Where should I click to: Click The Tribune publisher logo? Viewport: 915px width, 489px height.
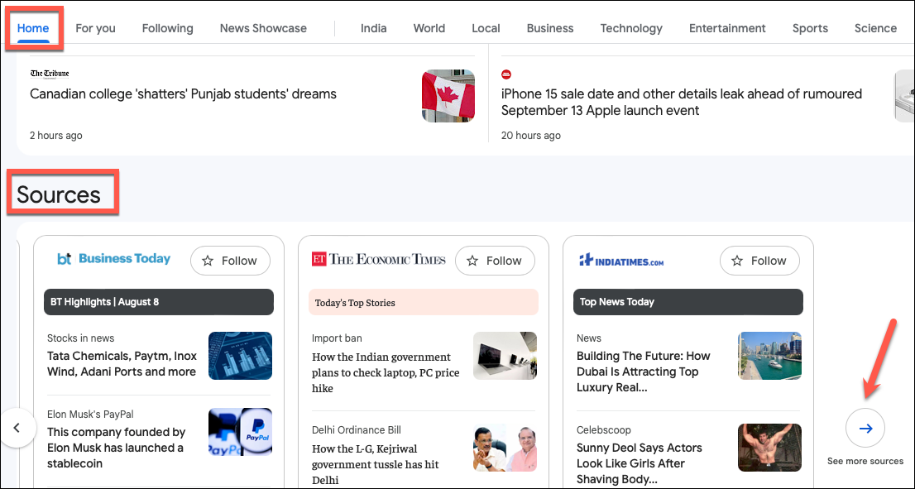coord(50,74)
